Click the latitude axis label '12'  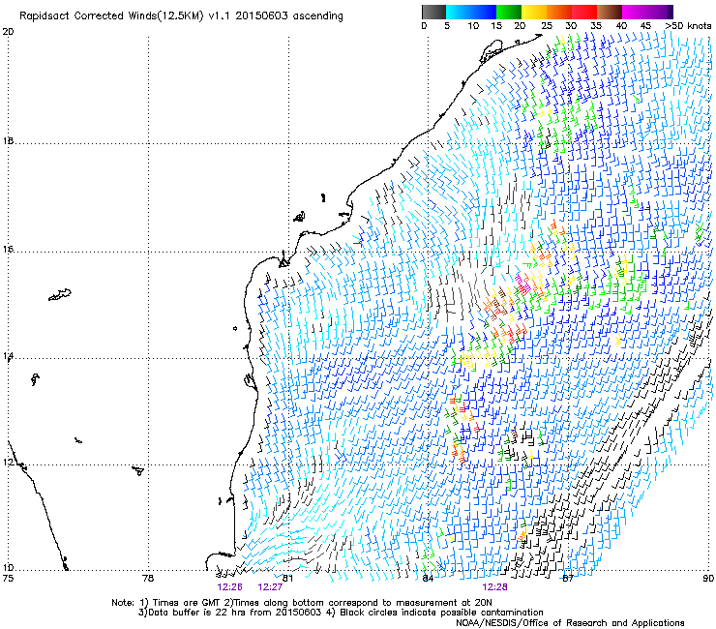pyautogui.click(x=8, y=462)
